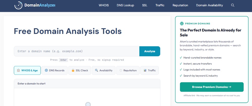Click the globe icon beside Premium Domains
Image resolution: width=252 pixels, height=106 pixels.
tap(182, 24)
